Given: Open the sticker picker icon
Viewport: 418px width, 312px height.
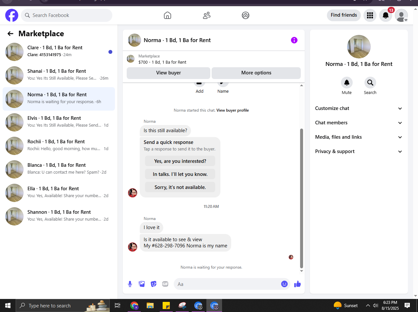Looking at the screenshot, I should pyautogui.click(x=153, y=284).
